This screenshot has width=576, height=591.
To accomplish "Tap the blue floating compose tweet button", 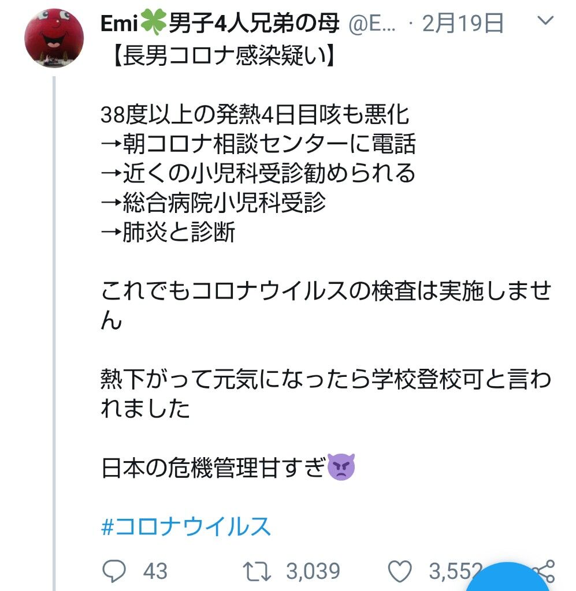I will click(x=507, y=578).
